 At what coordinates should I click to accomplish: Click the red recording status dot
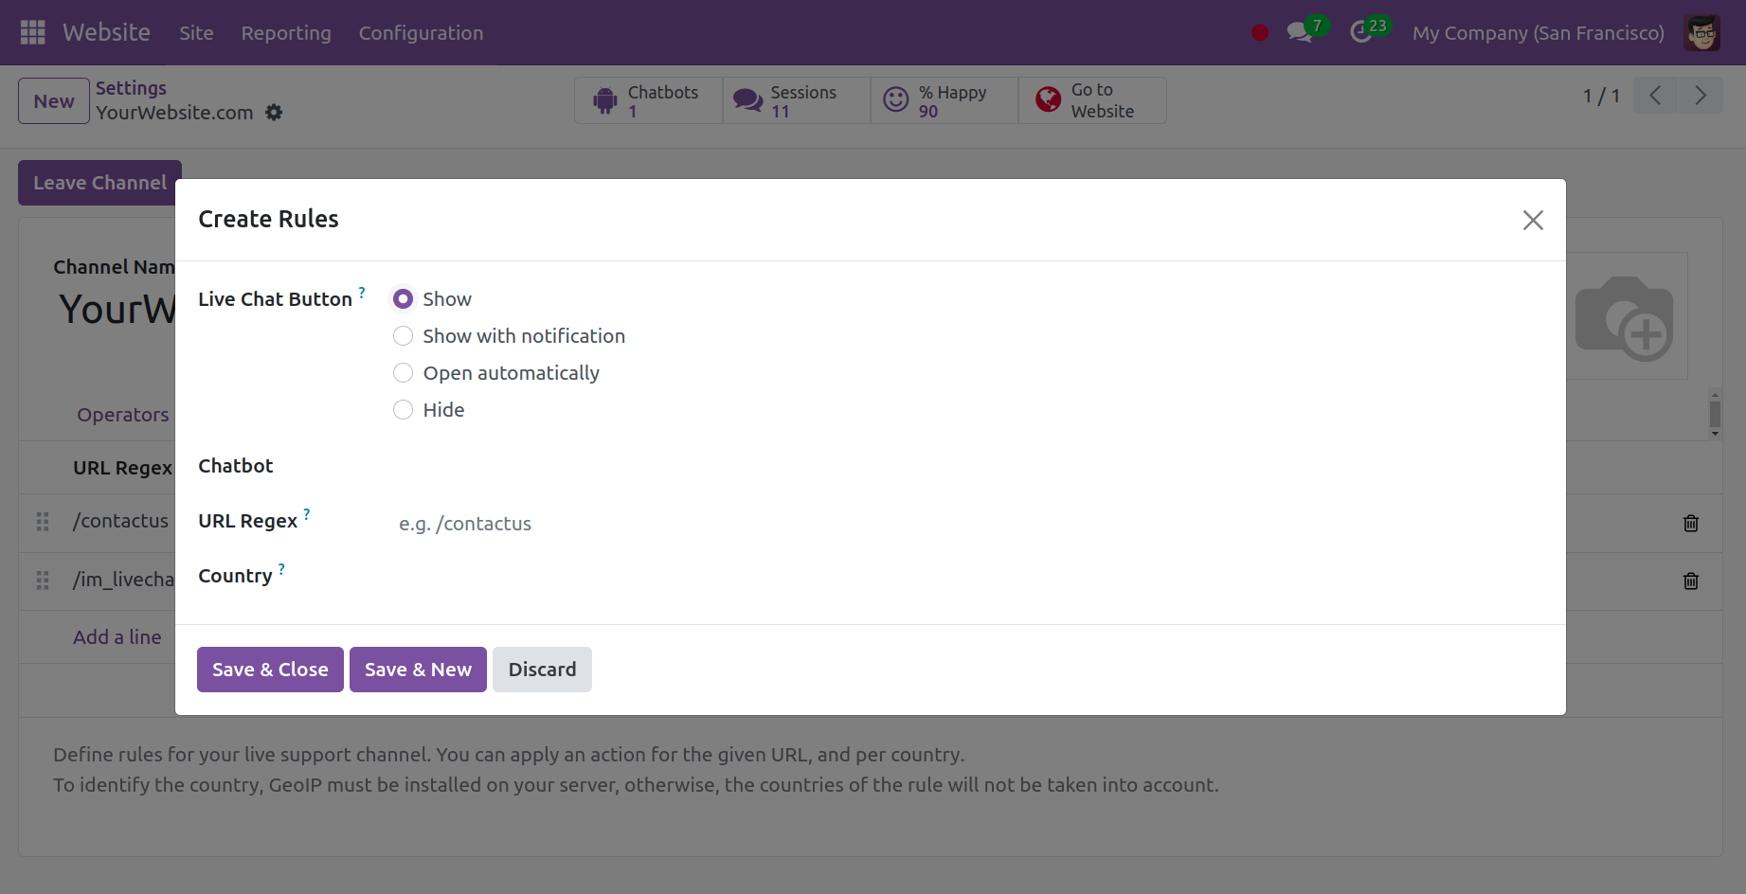pos(1259,33)
